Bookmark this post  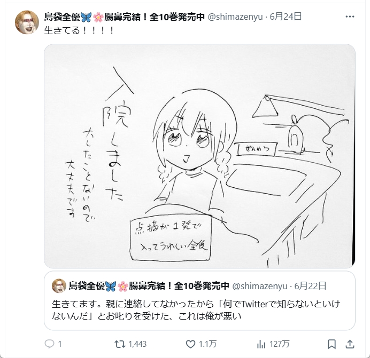(332, 344)
